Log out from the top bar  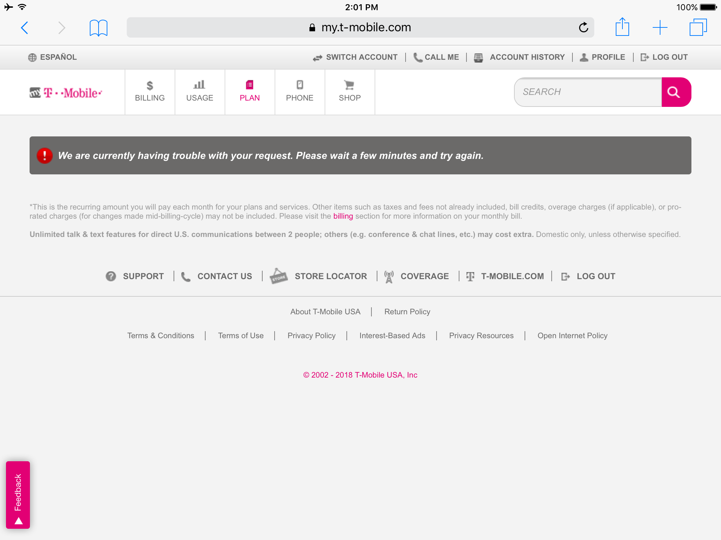click(x=670, y=57)
